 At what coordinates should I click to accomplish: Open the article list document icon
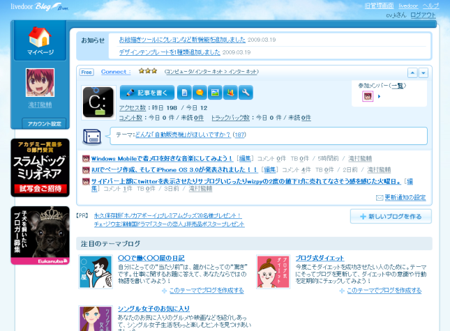184,93
